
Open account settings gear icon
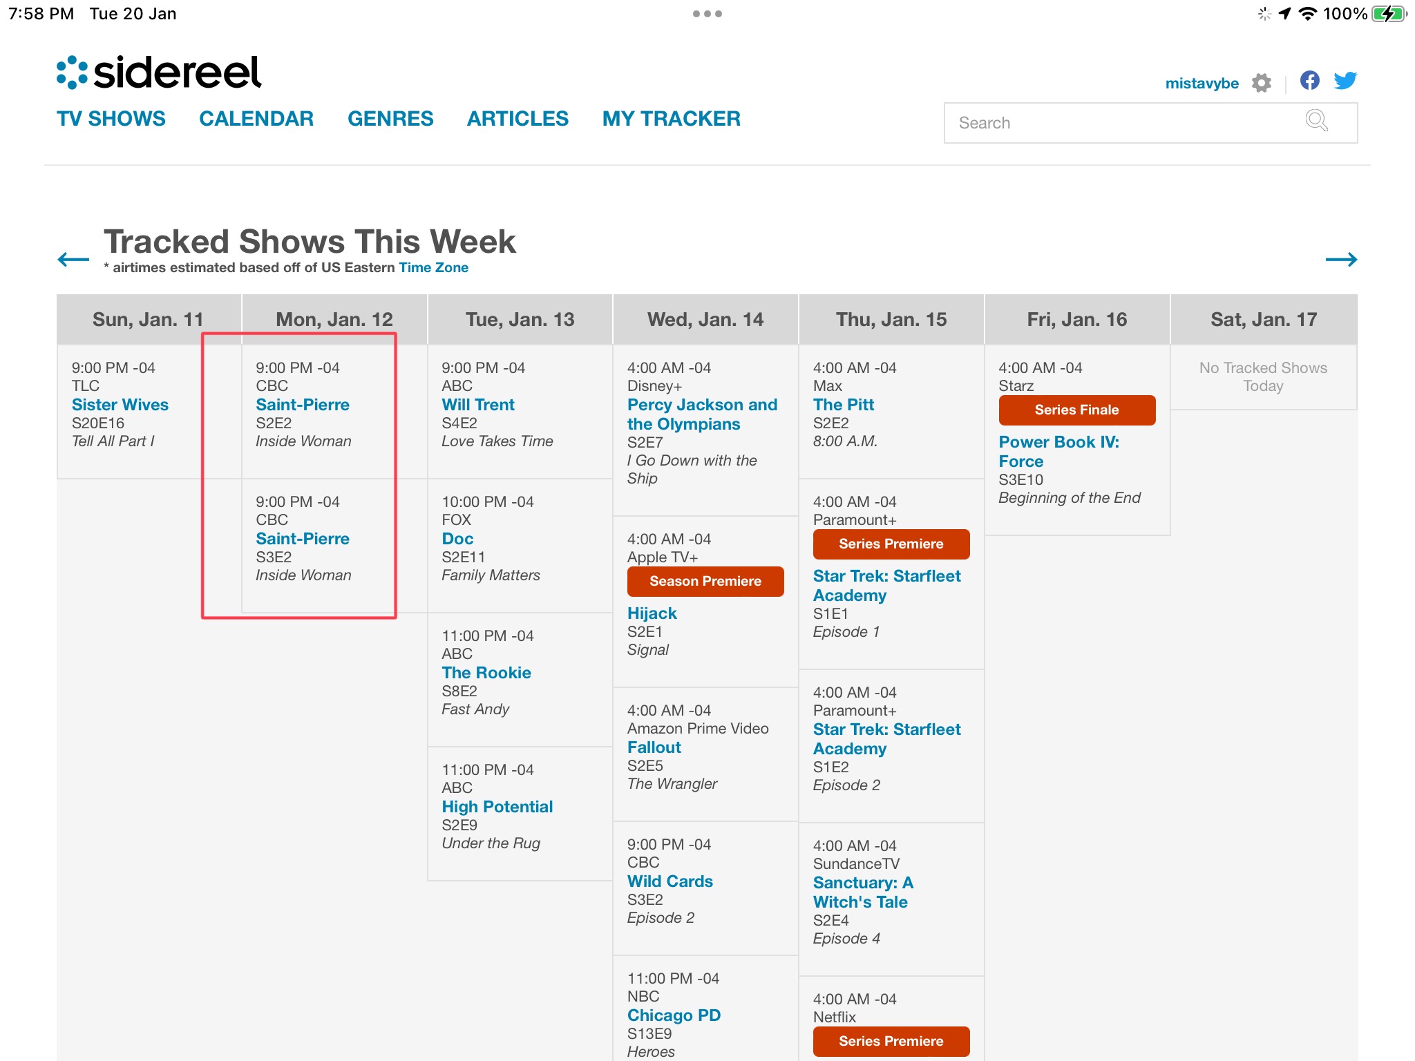(x=1262, y=83)
